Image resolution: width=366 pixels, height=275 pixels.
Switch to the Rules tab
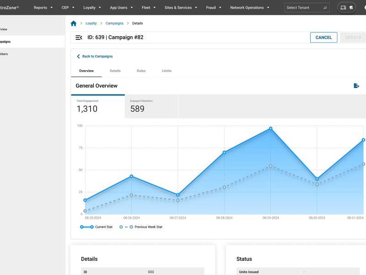click(x=141, y=71)
